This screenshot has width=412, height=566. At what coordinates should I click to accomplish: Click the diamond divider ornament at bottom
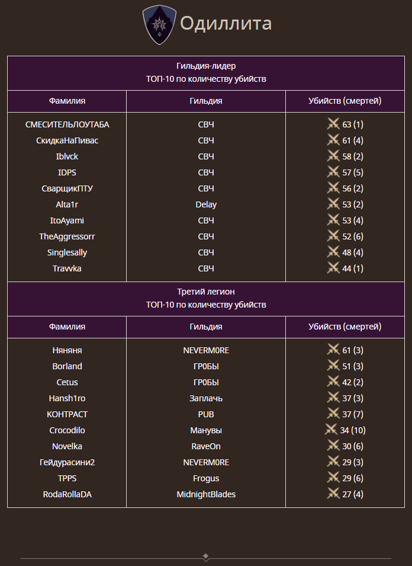(205, 557)
